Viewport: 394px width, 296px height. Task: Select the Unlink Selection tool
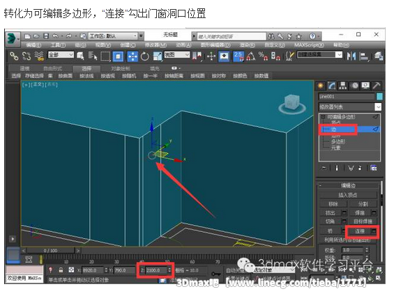point(26,56)
